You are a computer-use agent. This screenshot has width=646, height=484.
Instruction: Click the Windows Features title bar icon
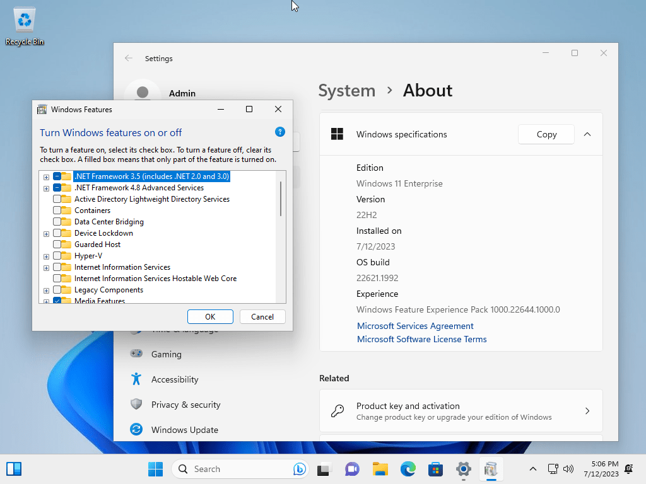[x=42, y=110]
